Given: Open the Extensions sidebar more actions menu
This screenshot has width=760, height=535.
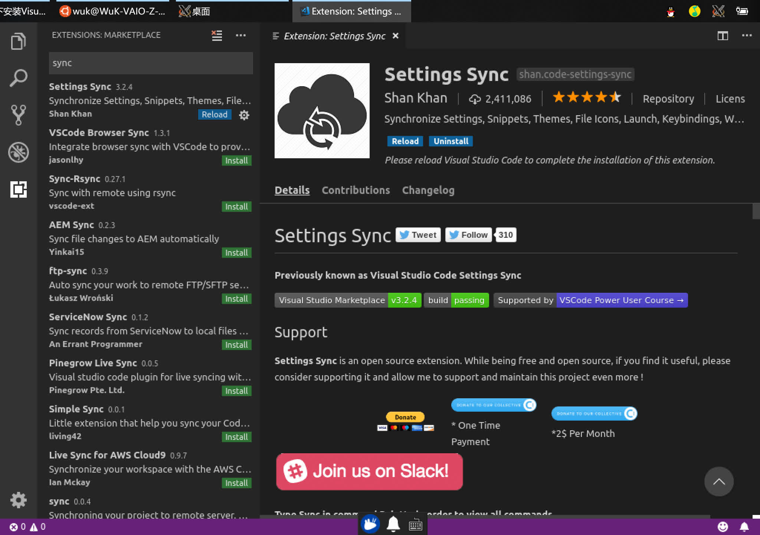Looking at the screenshot, I should 240,35.
